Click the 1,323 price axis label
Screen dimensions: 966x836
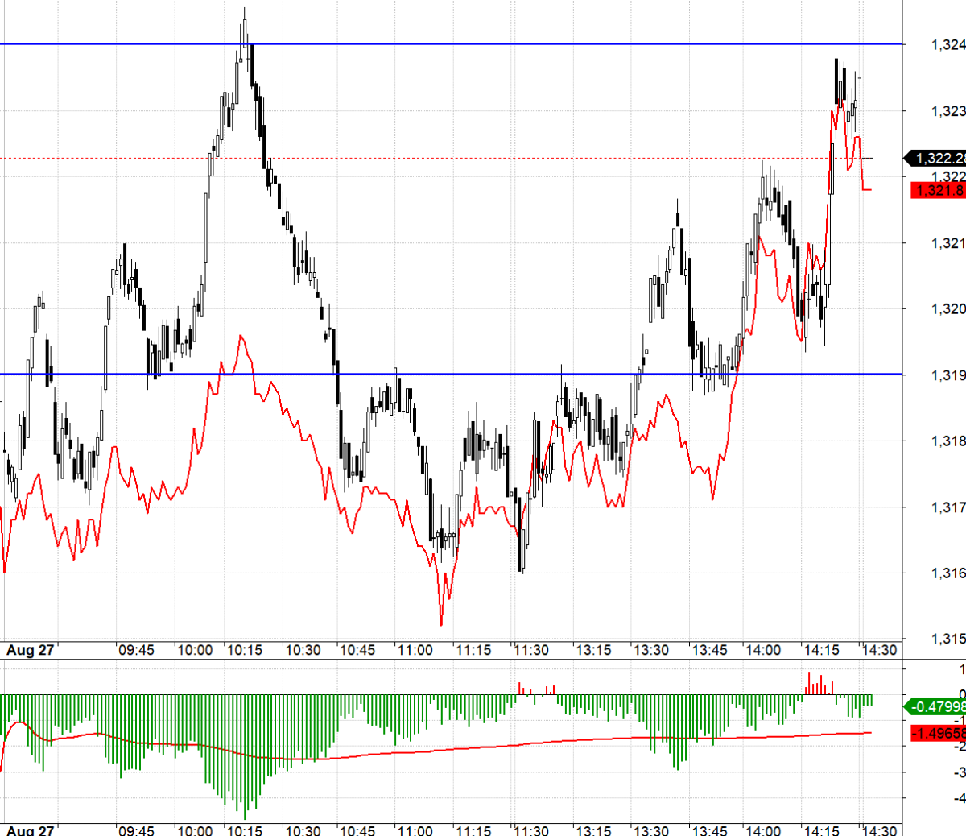[x=947, y=111]
